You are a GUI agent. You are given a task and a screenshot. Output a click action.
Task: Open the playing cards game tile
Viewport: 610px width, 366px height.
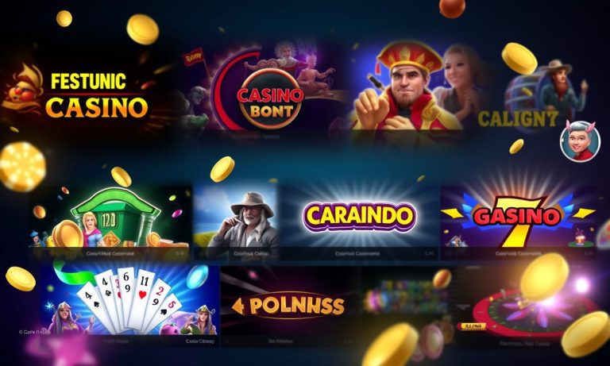click(130, 301)
